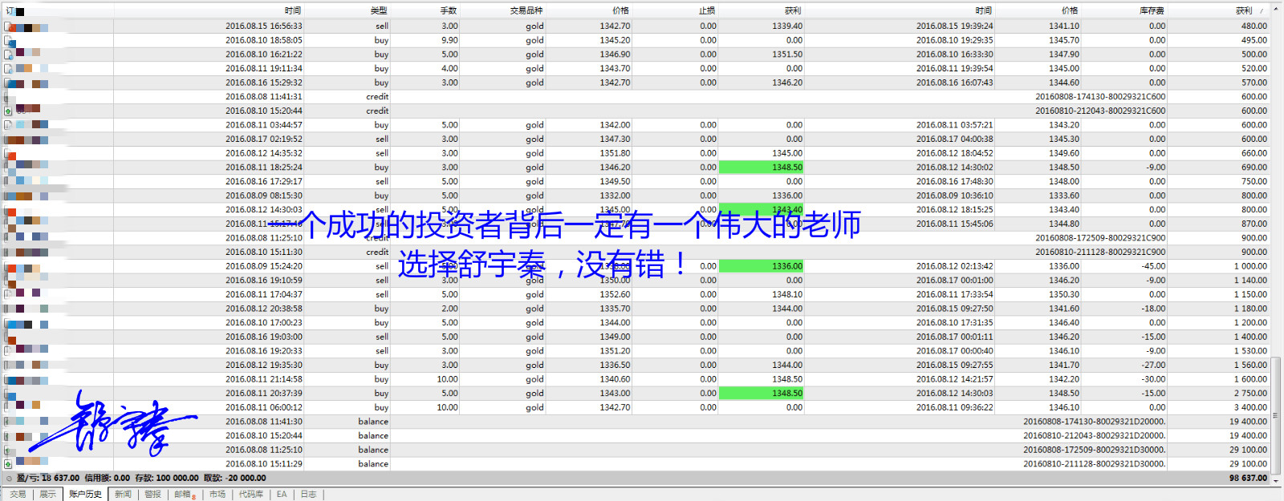Click the open price 1352.60
The width and height of the screenshot is (1284, 501).
click(615, 294)
